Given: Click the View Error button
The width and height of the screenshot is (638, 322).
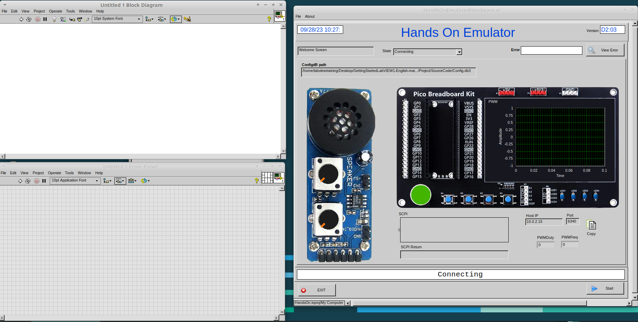Looking at the screenshot, I should [605, 50].
